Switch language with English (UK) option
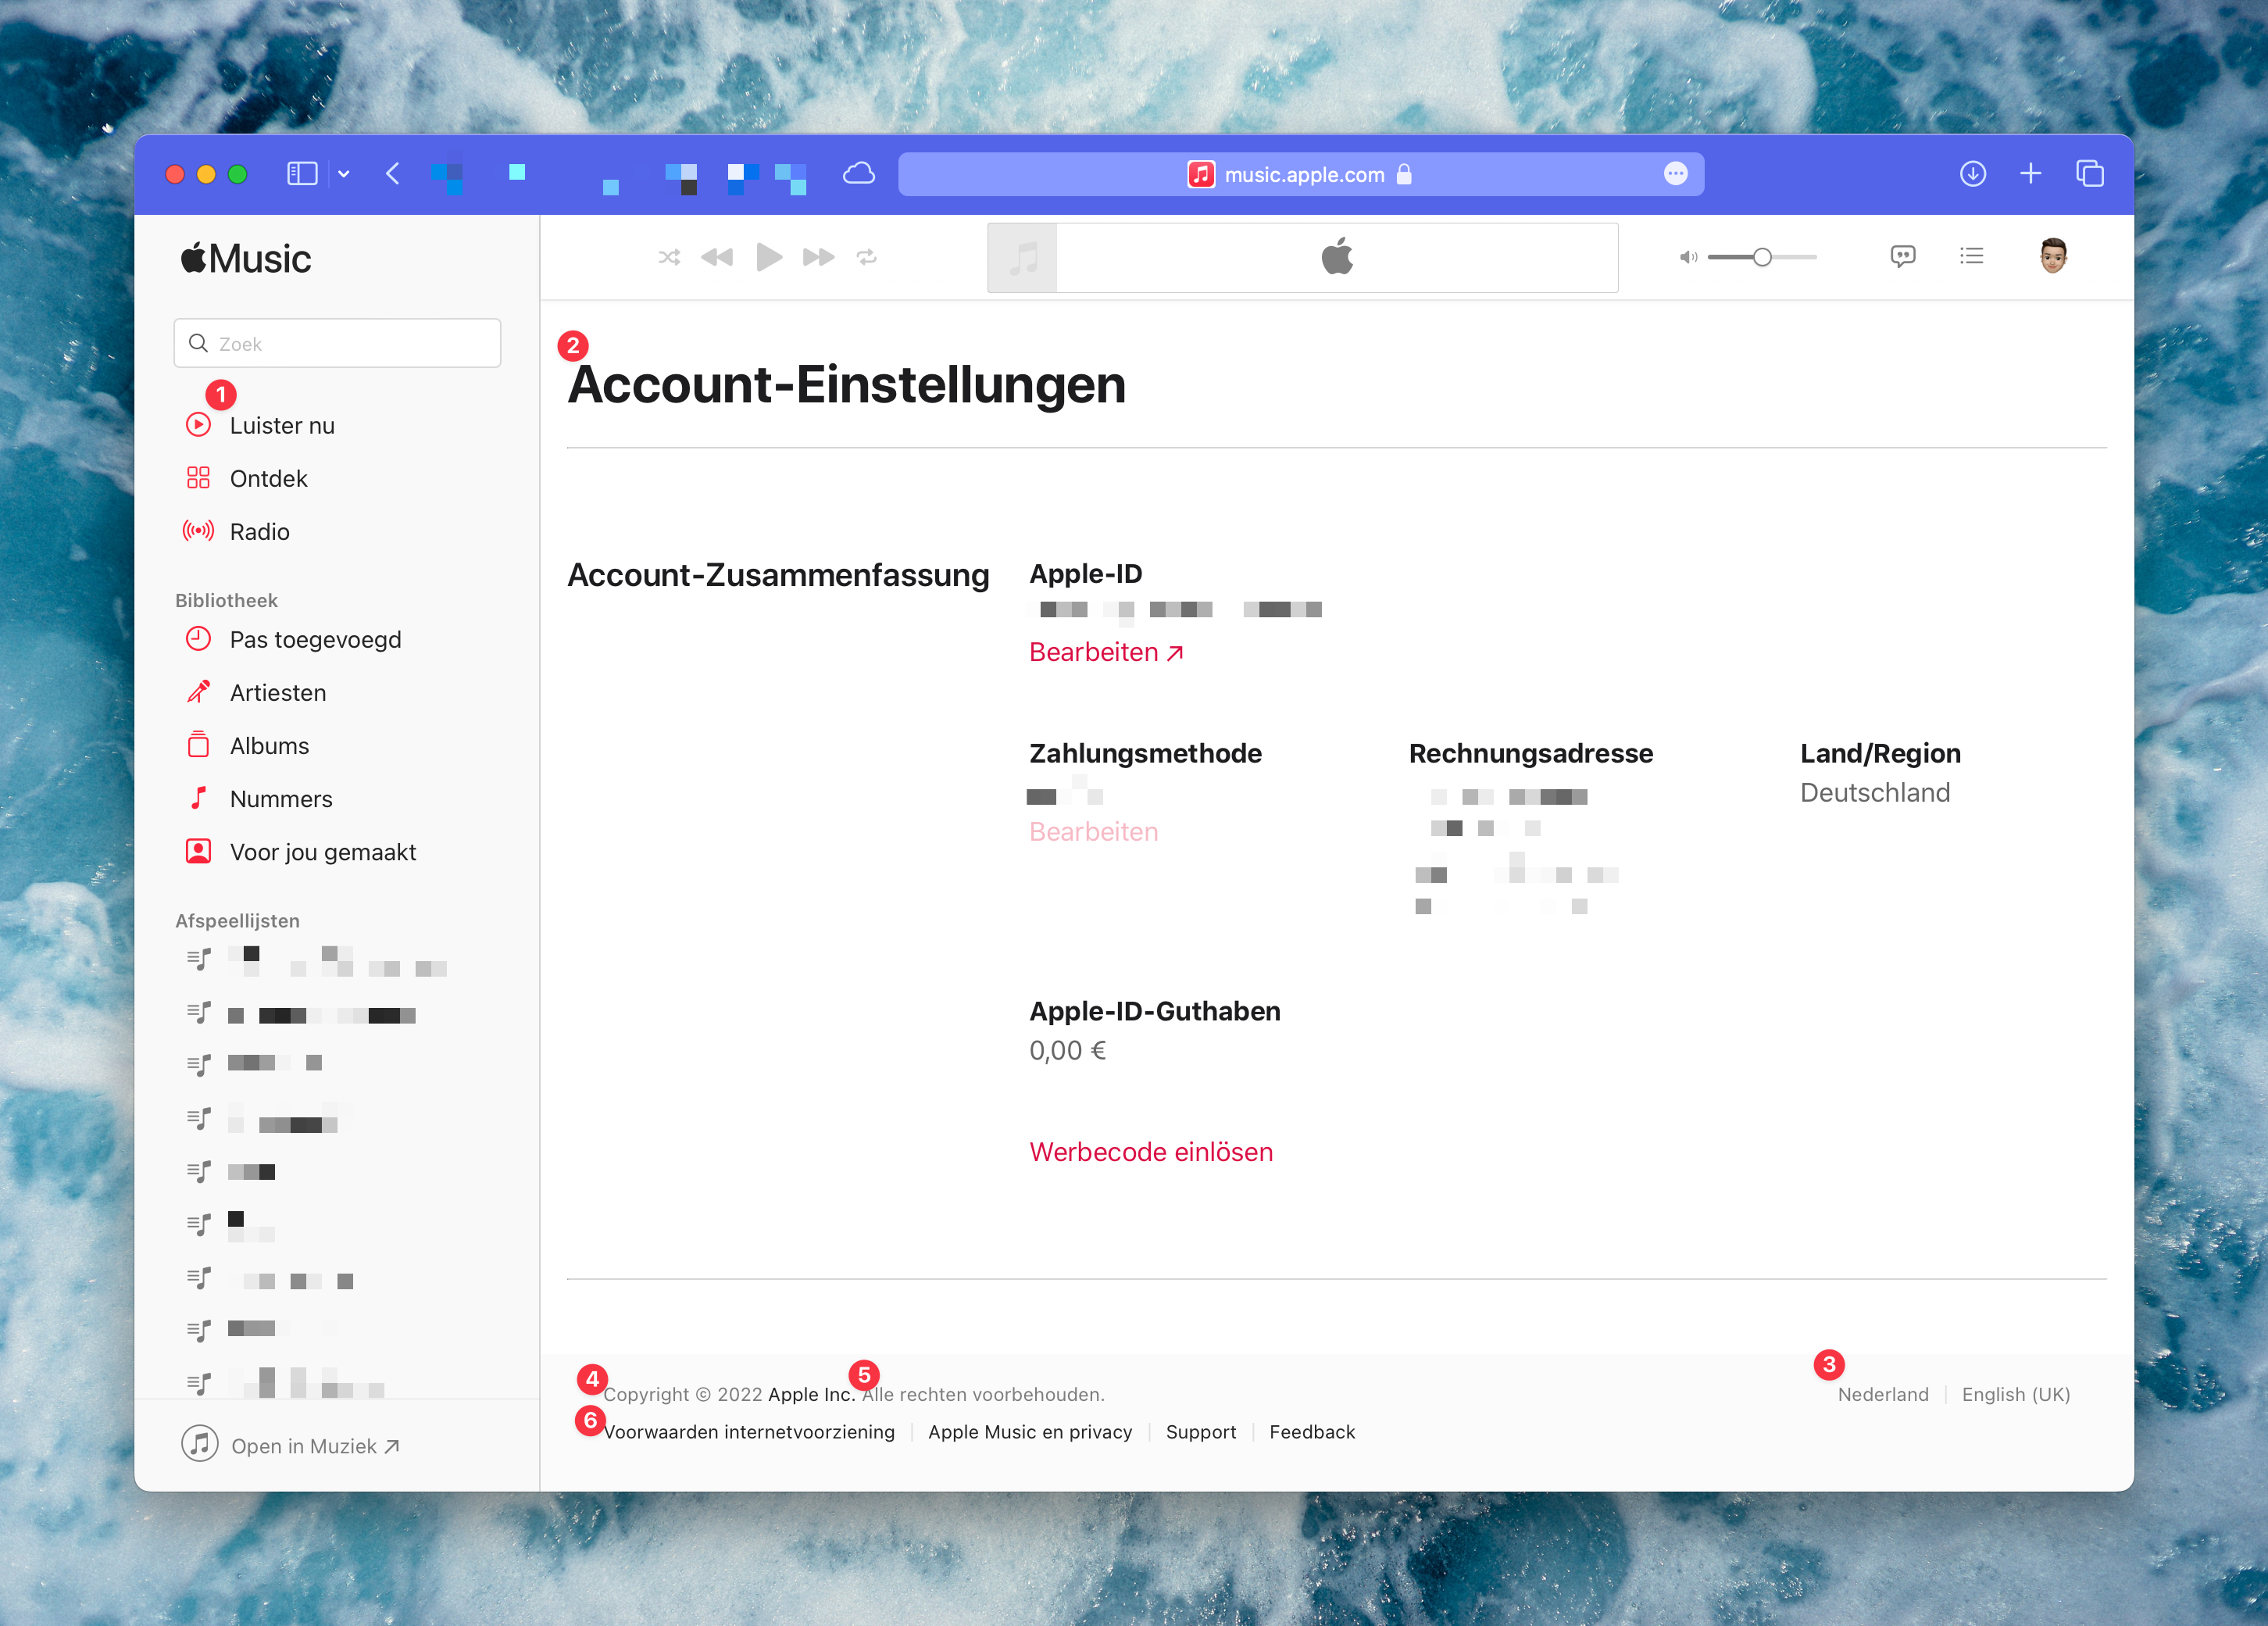The width and height of the screenshot is (2268, 1626). [2015, 1394]
